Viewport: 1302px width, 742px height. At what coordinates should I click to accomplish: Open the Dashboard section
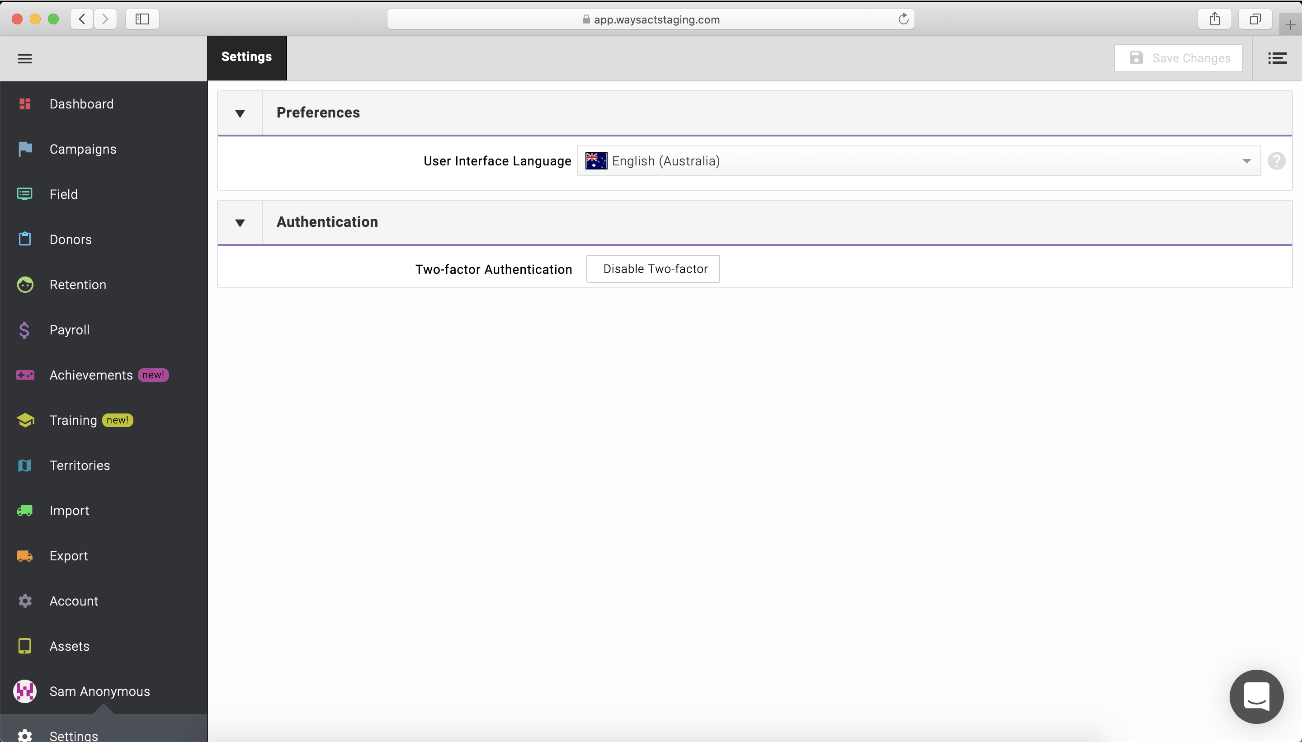pos(81,103)
